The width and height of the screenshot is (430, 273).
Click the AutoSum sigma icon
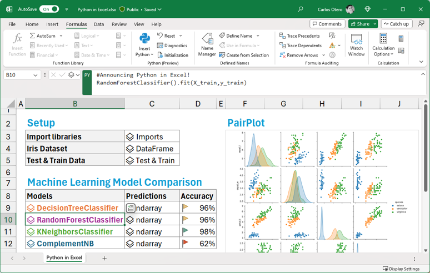click(32, 36)
